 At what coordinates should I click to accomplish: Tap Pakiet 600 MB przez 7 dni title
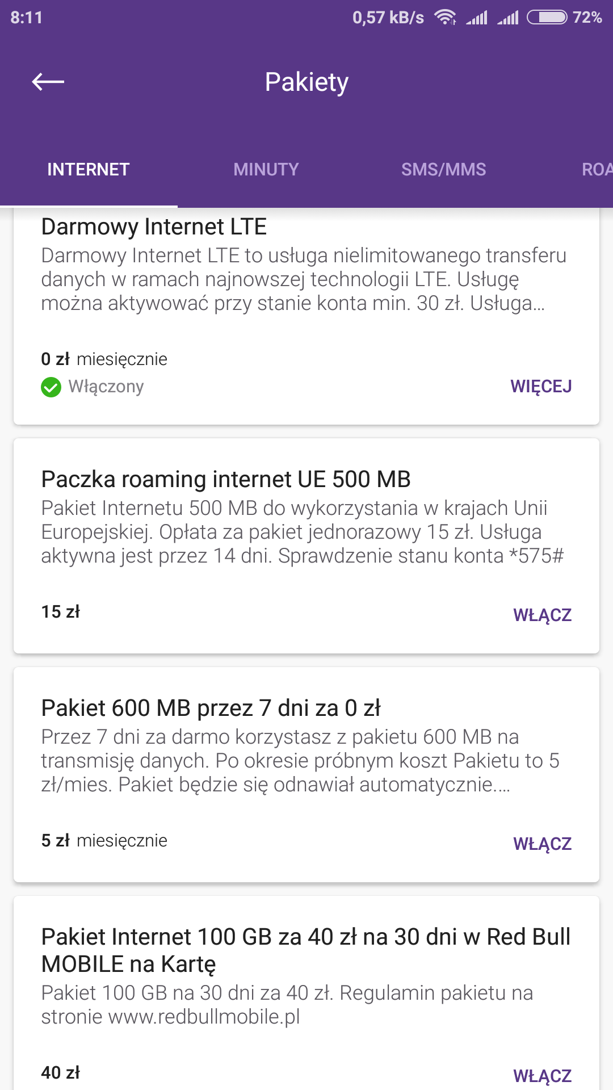pyautogui.click(x=211, y=708)
